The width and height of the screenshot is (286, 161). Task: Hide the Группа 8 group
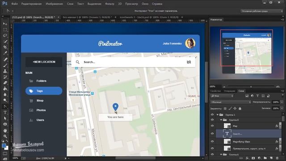click(x=212, y=120)
